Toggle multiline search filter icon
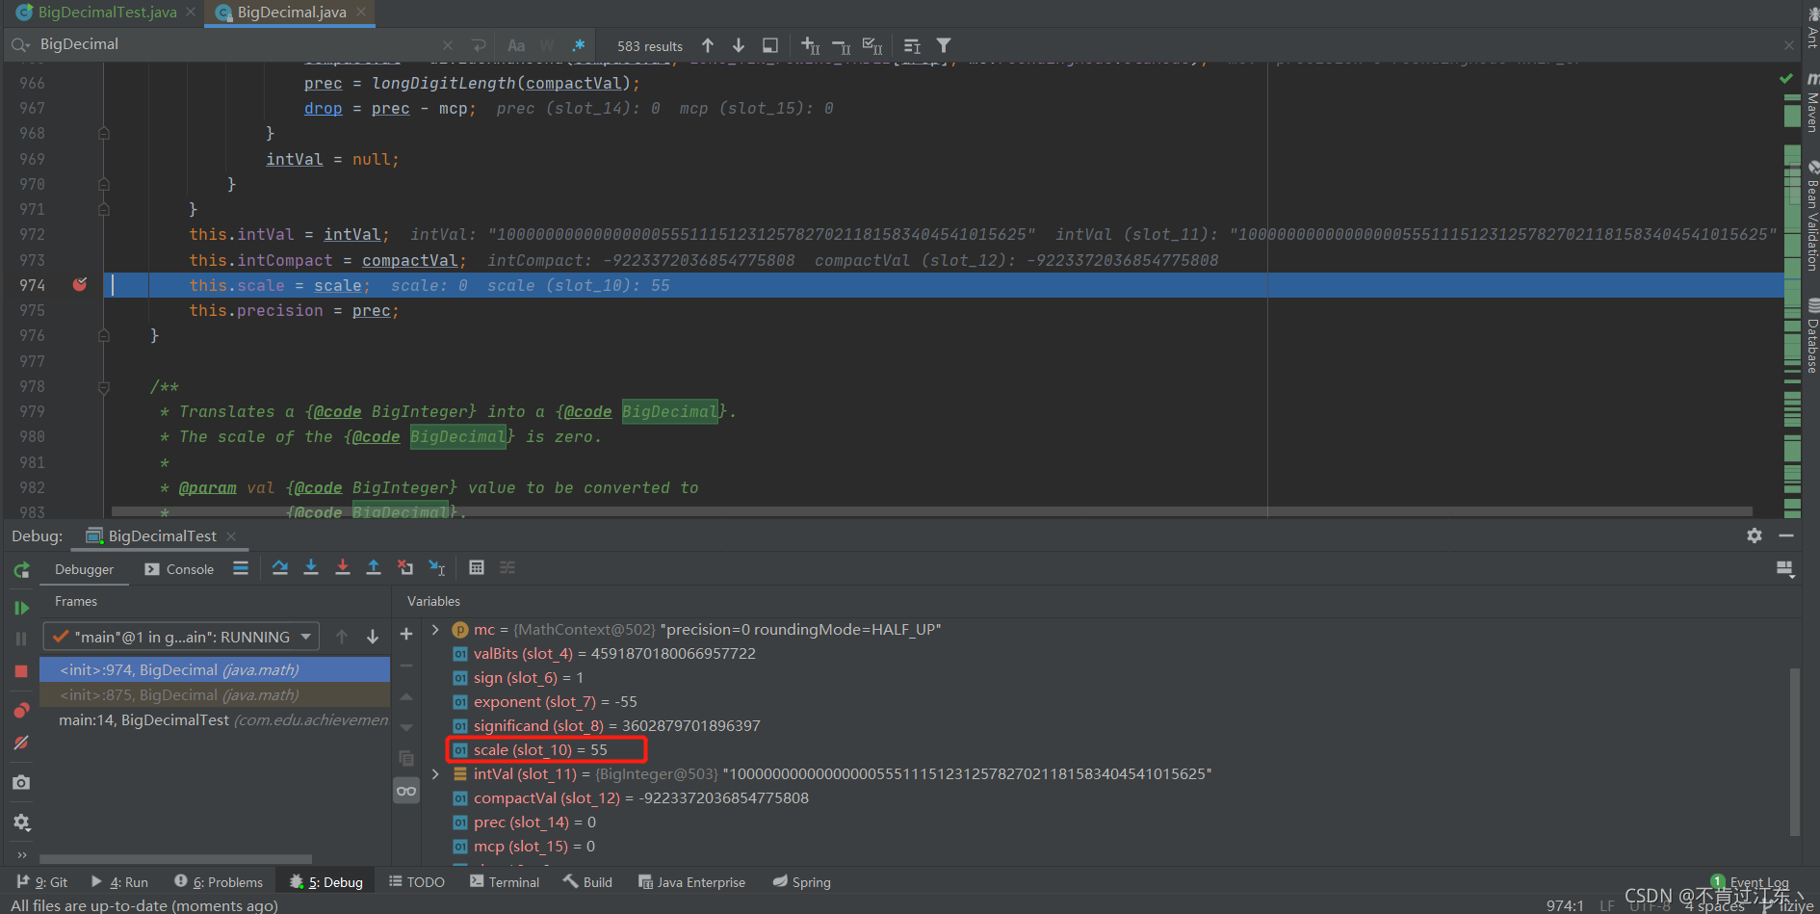This screenshot has height=914, width=1820. [912, 45]
